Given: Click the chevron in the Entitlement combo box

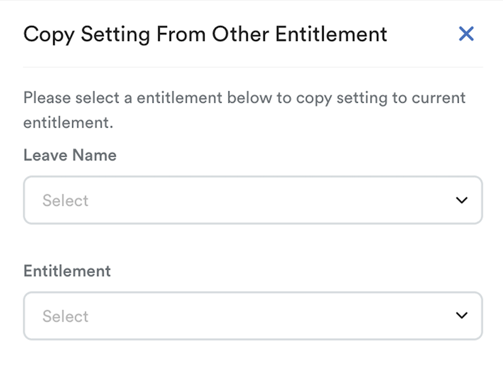Looking at the screenshot, I should (x=461, y=316).
